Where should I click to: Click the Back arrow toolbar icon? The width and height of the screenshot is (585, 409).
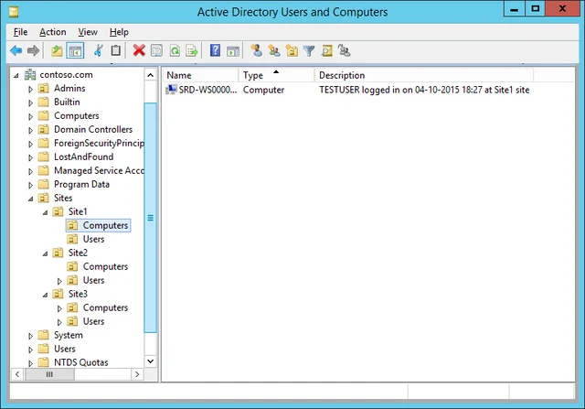(x=16, y=50)
